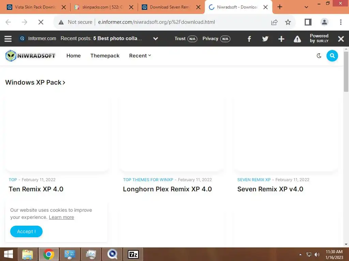Image resolution: width=349 pixels, height=261 pixels.
Task: Accept the cookies notice
Action: [x=26, y=231]
